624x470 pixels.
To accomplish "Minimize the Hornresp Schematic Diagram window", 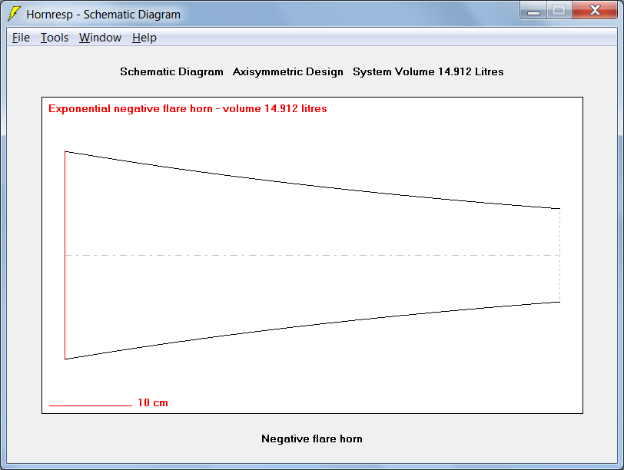I will (x=533, y=10).
